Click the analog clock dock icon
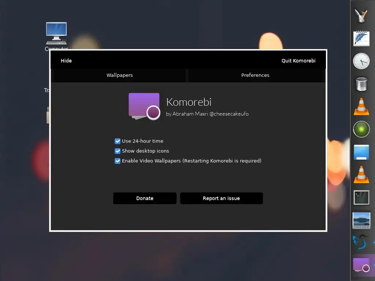Viewport: 375px width, 281px height. pyautogui.click(x=361, y=61)
